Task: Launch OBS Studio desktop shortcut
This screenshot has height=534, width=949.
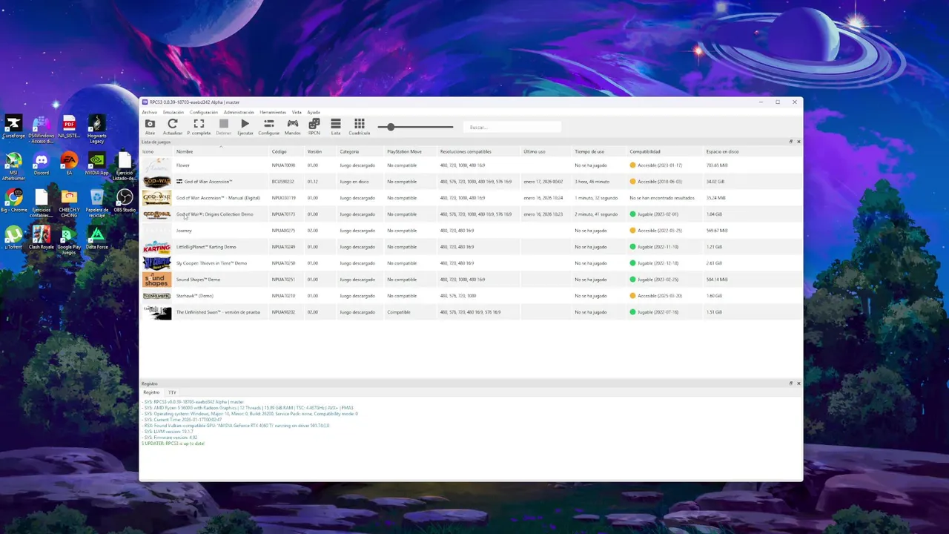Action: 125,200
